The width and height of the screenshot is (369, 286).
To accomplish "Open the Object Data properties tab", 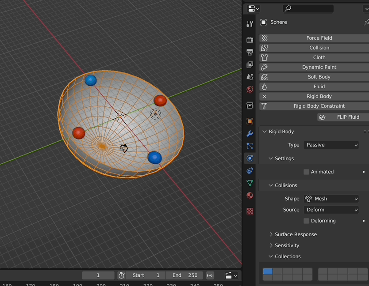I will pyautogui.click(x=250, y=183).
